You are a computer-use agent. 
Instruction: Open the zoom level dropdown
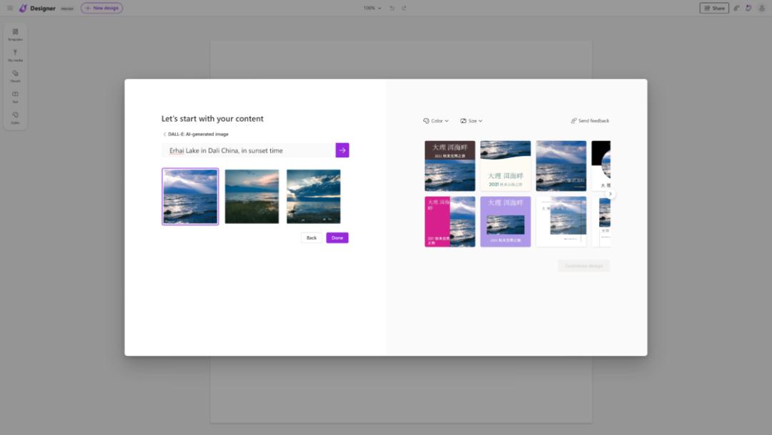click(x=372, y=8)
